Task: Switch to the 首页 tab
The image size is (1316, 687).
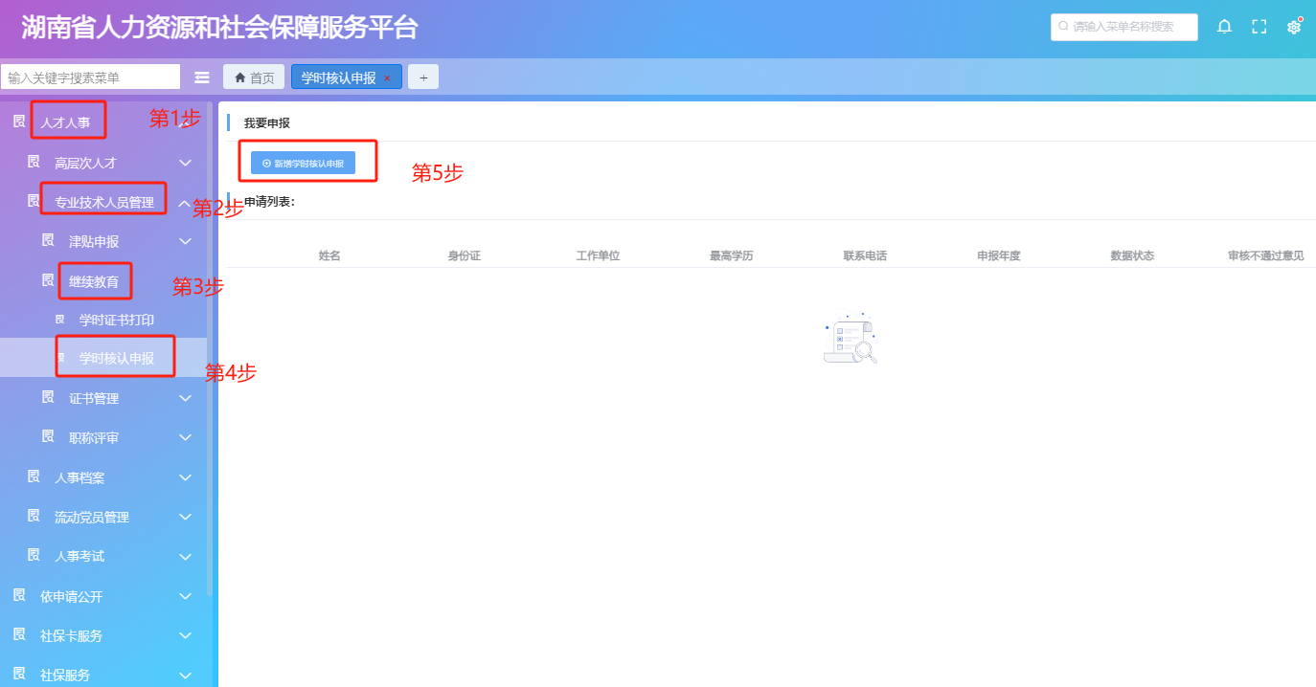Action: pyautogui.click(x=254, y=78)
